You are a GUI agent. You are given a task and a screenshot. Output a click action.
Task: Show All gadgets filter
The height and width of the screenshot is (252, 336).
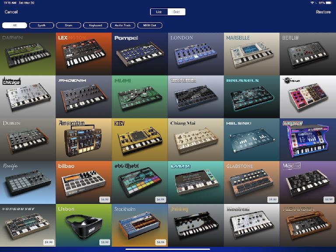[x=14, y=25]
